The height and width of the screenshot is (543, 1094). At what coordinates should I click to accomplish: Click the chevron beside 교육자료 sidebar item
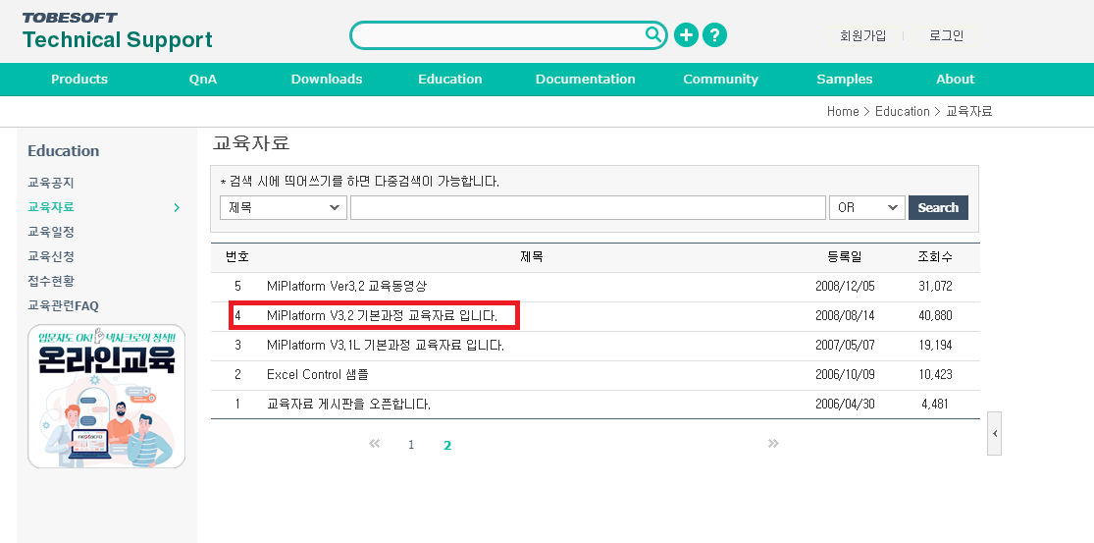[177, 207]
